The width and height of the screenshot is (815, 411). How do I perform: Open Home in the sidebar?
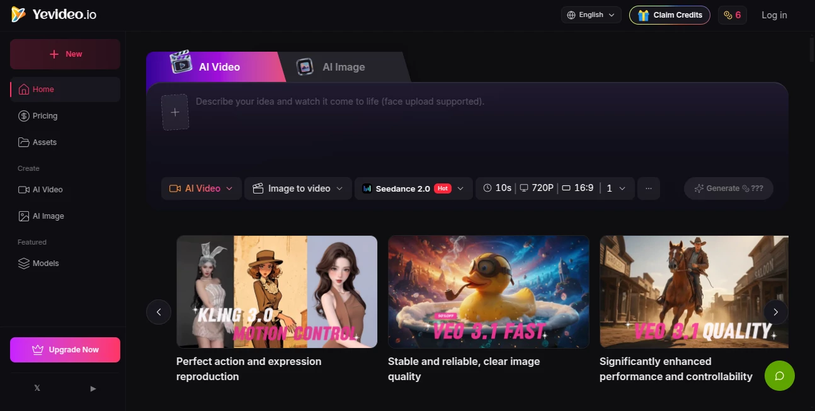65,90
